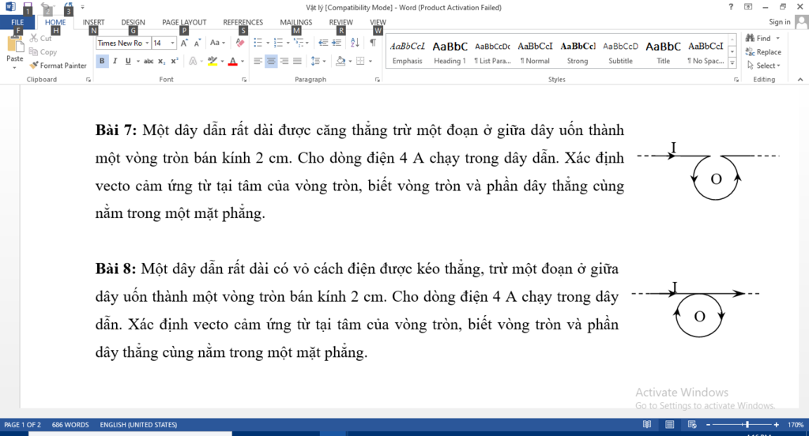
Task: Click the multilevel list icon
Action: [x=299, y=43]
